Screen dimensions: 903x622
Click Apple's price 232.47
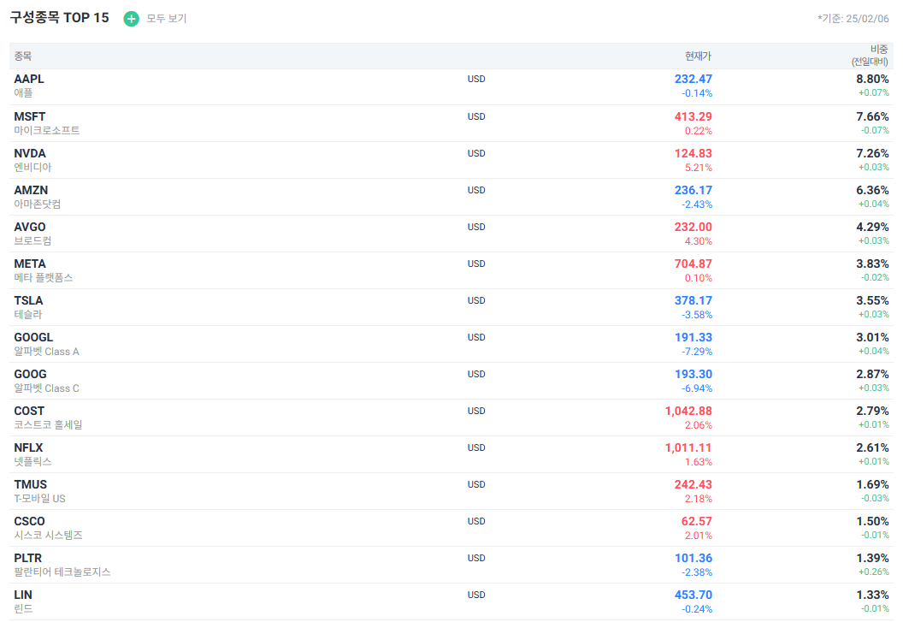[x=693, y=79]
